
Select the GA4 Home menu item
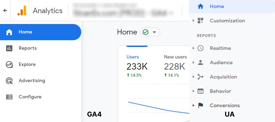pos(40,32)
